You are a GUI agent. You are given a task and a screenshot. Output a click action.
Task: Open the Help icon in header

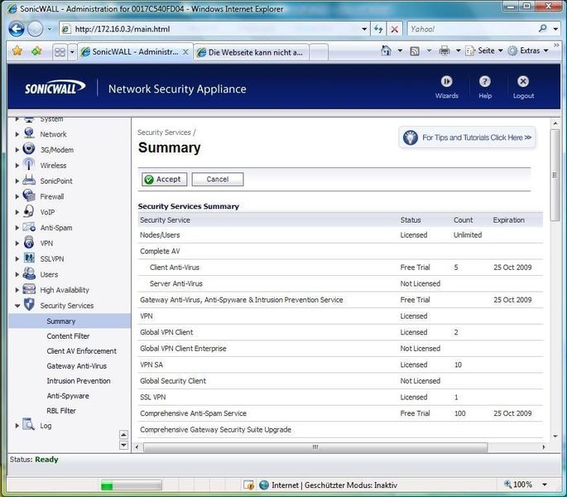484,82
